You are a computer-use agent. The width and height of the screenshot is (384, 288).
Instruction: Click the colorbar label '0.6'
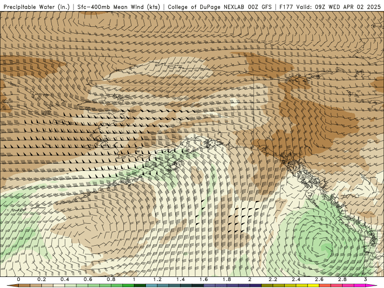(88, 279)
